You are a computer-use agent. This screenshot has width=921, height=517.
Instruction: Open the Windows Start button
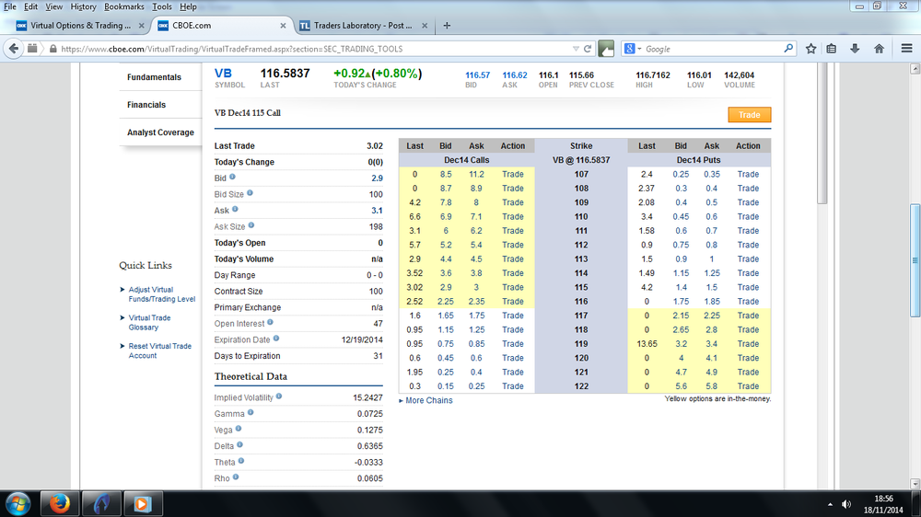click(18, 504)
